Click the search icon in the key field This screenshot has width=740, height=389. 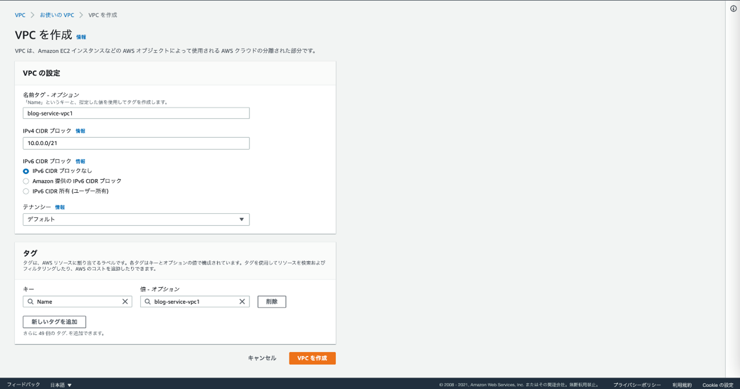(31, 302)
